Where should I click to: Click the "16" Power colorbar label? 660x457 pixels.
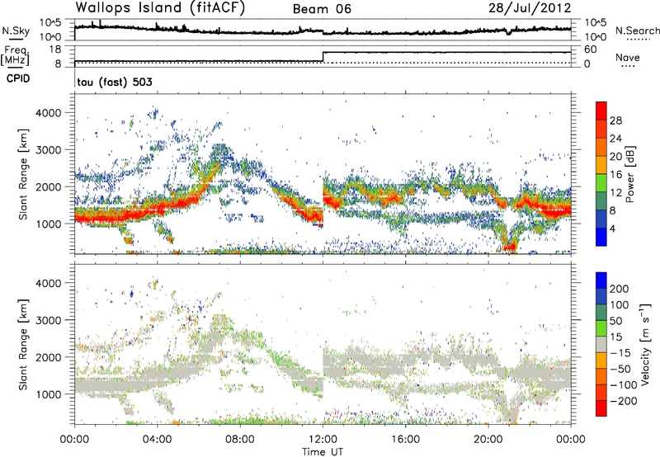coord(615,175)
